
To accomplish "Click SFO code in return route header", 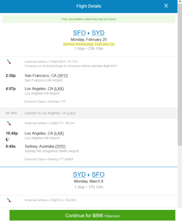I will coord(98,174).
